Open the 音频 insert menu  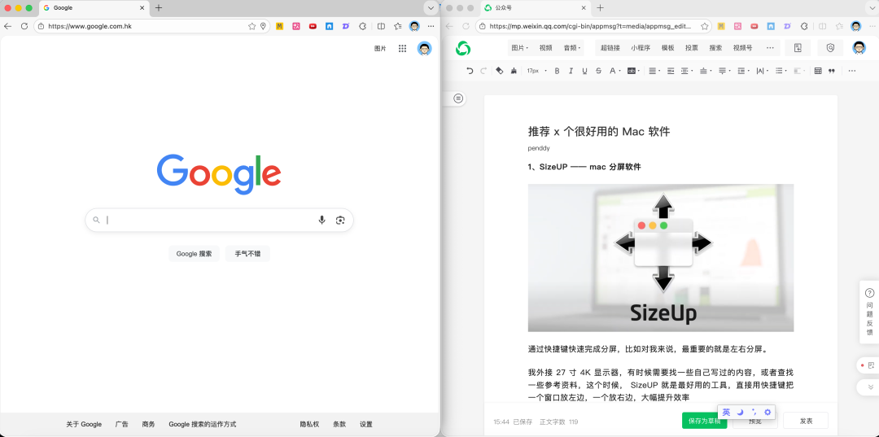[x=571, y=48]
